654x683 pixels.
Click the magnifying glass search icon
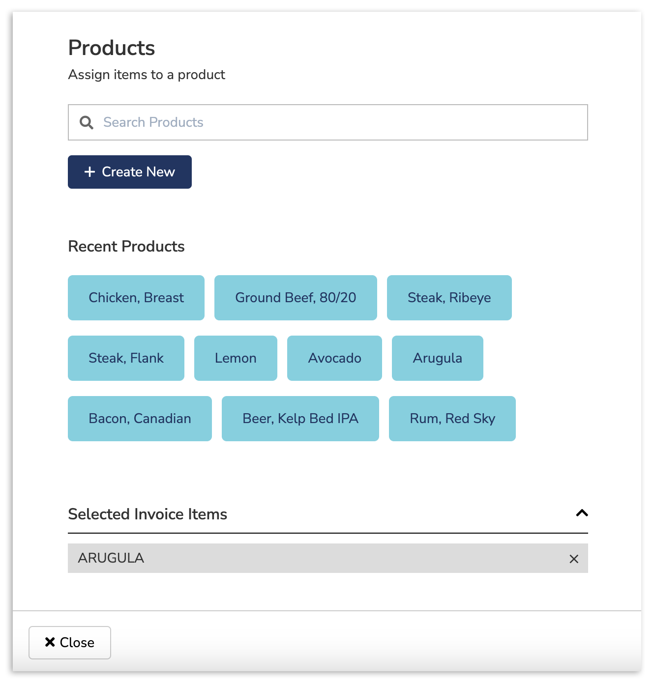pos(87,122)
